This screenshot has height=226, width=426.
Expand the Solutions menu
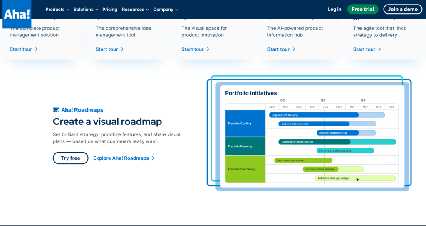point(86,10)
